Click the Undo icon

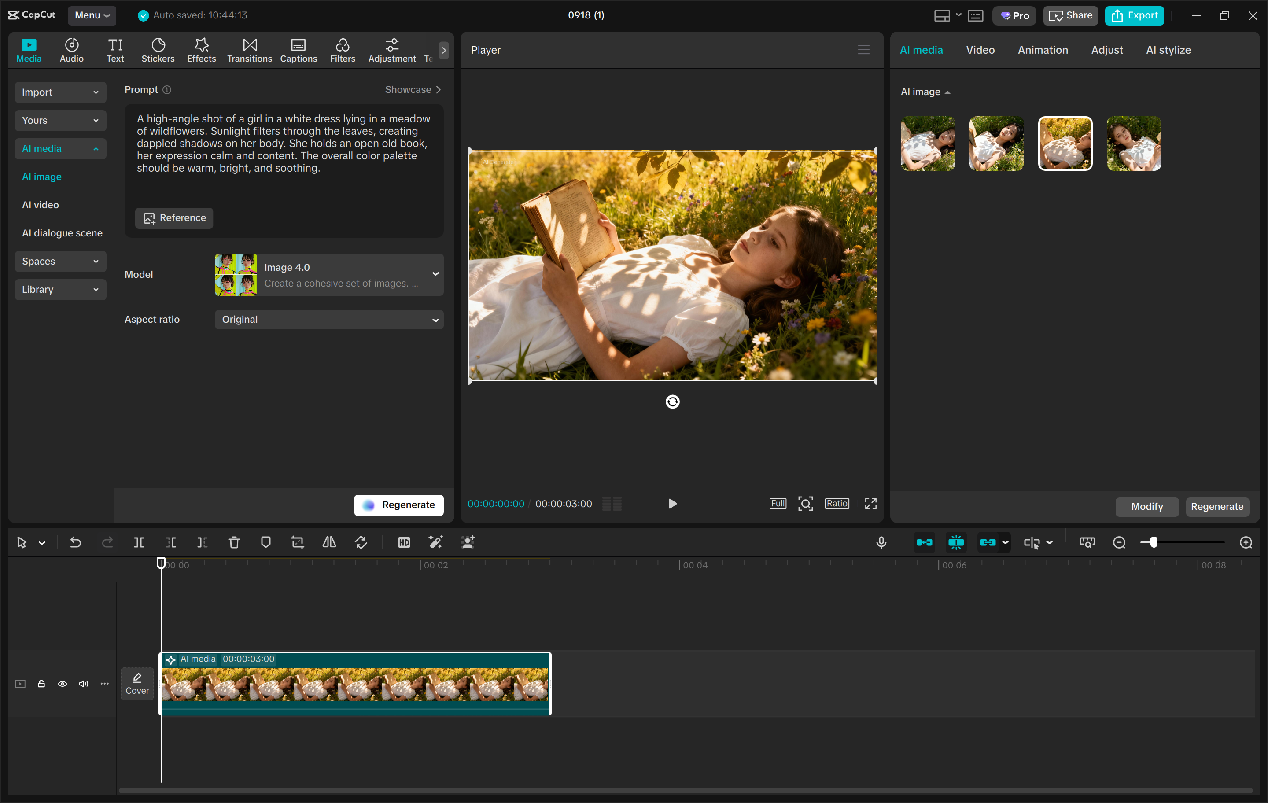75,542
